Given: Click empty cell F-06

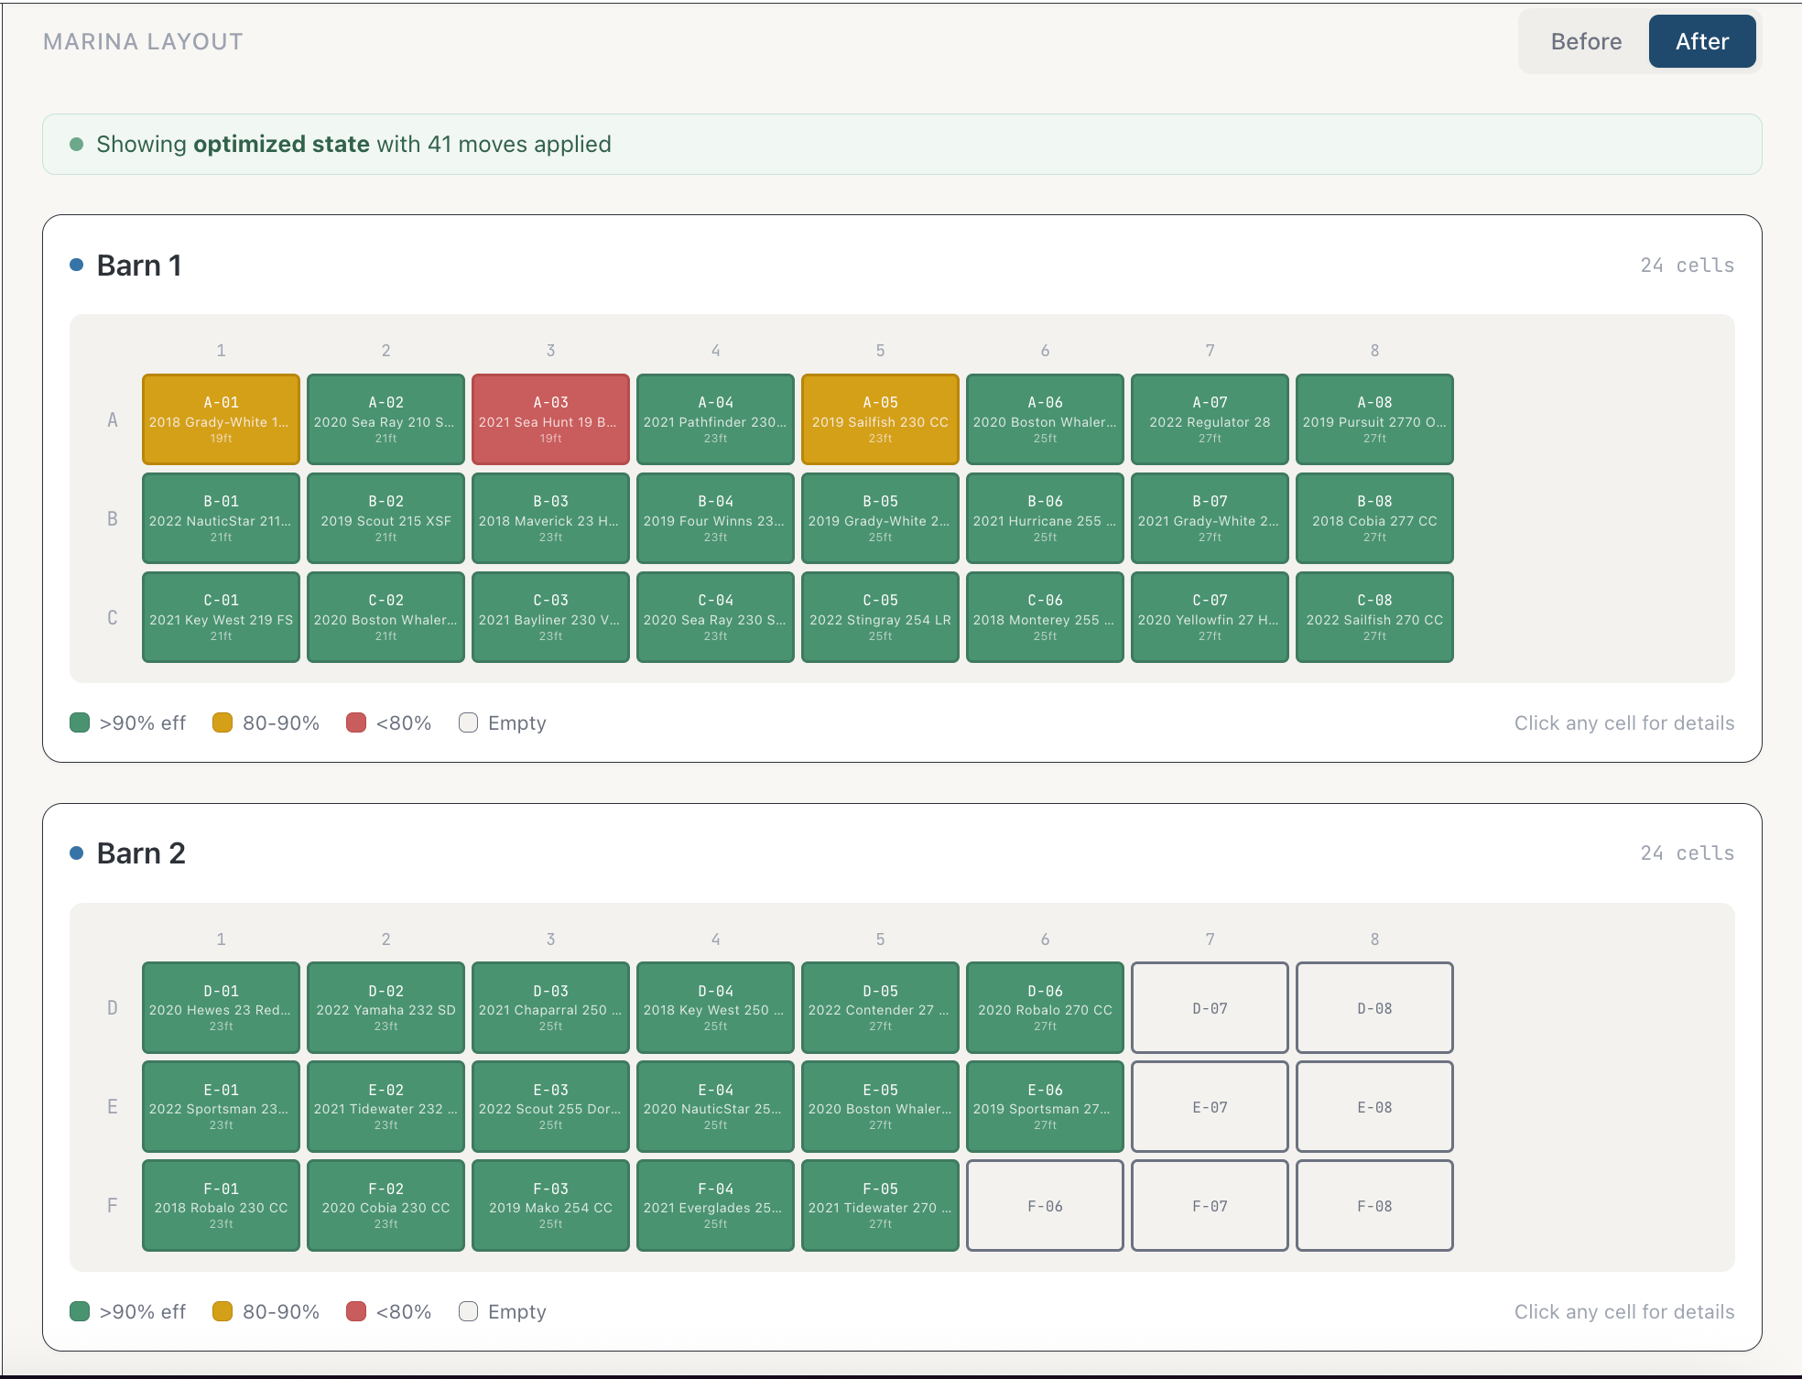Looking at the screenshot, I should pyautogui.click(x=1045, y=1206).
